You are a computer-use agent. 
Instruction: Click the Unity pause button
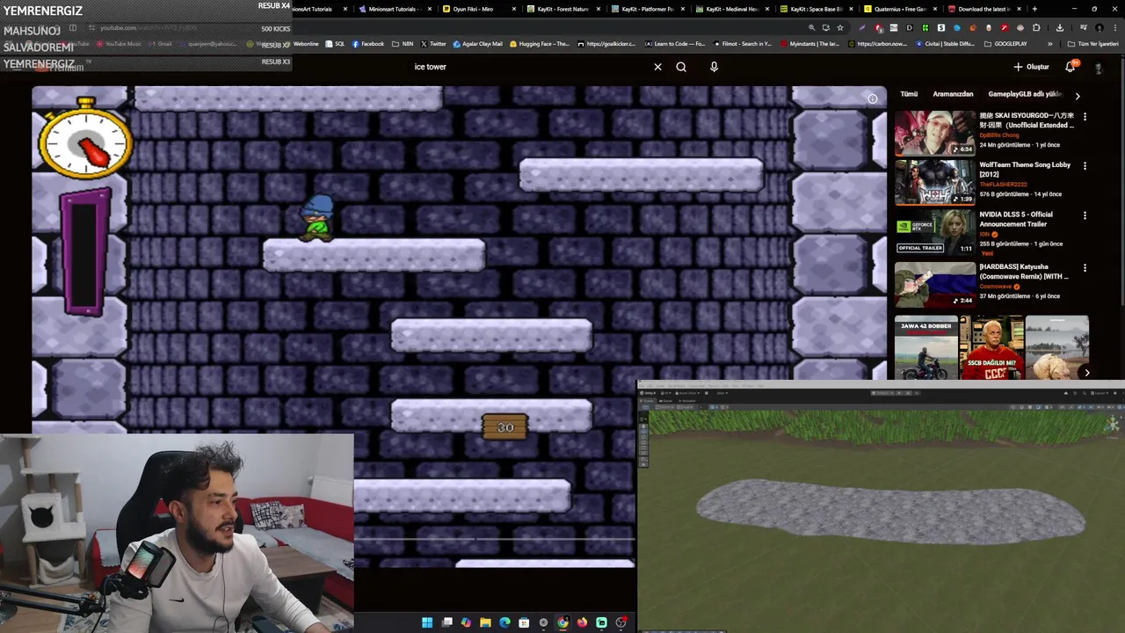[x=908, y=393]
